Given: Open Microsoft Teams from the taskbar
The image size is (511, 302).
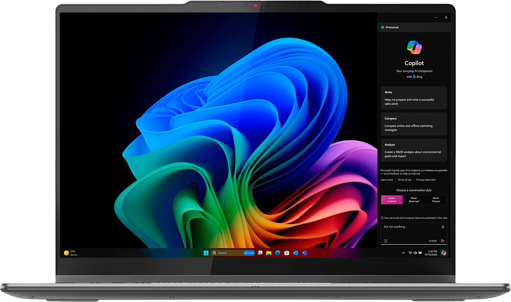Looking at the screenshot, I should [x=305, y=253].
